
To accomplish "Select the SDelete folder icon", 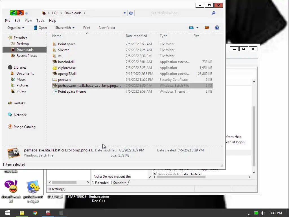I will pyautogui.click(x=54, y=50).
